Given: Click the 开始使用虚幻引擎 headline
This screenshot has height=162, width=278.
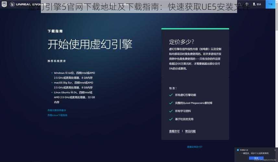Looking at the screenshot, I should (90, 44).
